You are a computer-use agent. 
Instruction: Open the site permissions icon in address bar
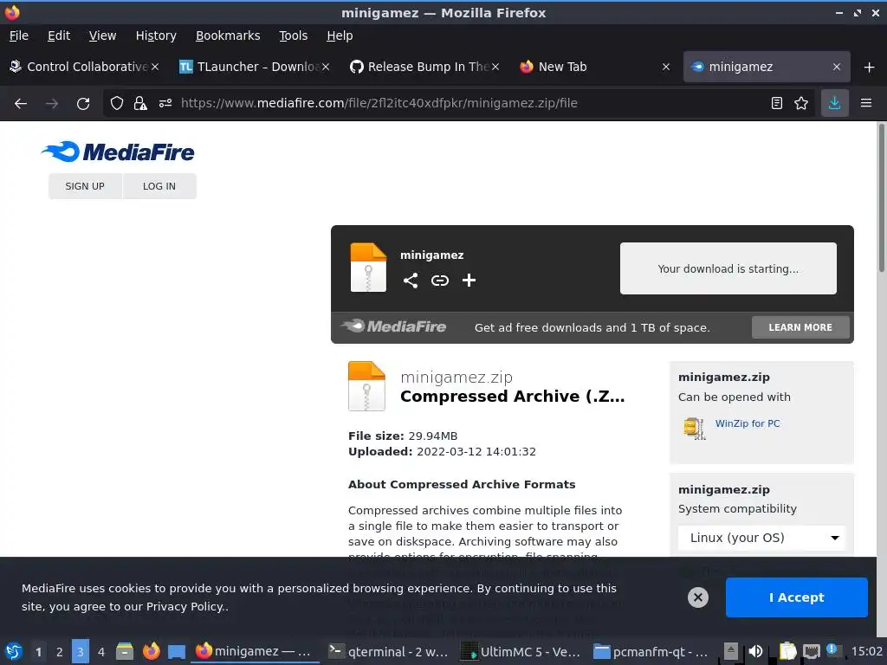(165, 103)
